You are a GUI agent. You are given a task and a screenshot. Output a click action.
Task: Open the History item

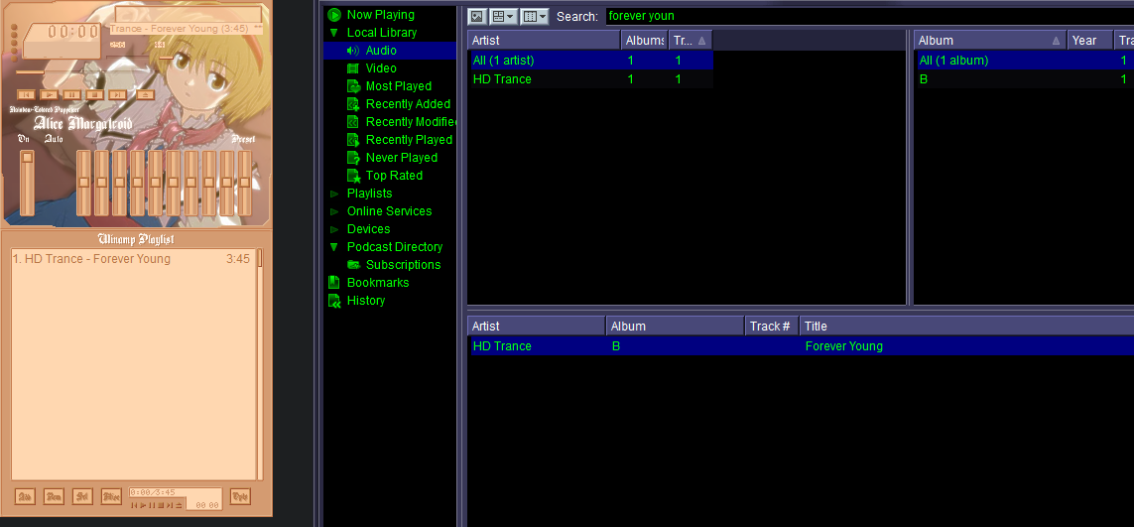[x=366, y=301]
